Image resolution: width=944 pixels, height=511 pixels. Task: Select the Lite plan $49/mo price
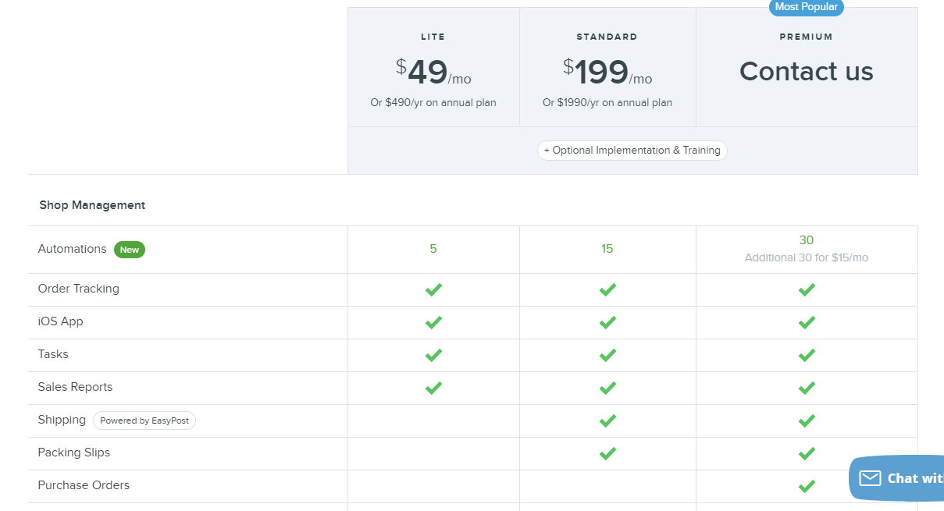click(x=433, y=73)
